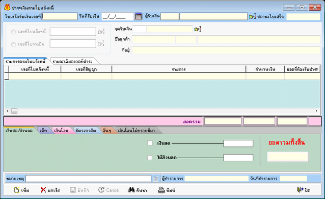Click the สถานะใบเสร็จ field
Viewport: 325px width, 199px height.
click(x=303, y=16)
